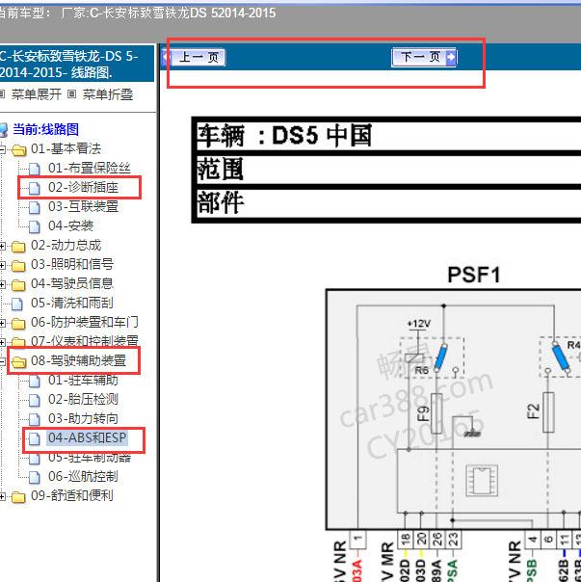The height and width of the screenshot is (582, 581).
Task: Click folder icon of 01-基本看法
Action: [x=18, y=150]
